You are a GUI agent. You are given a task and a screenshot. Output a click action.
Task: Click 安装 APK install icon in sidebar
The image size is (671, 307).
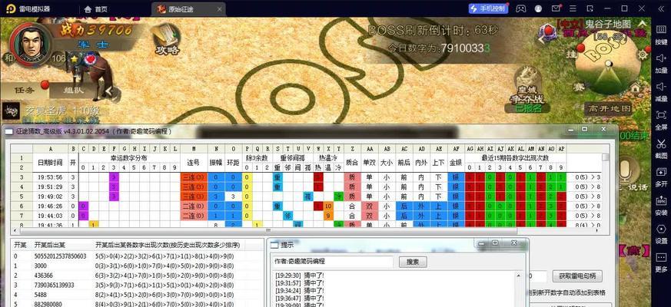point(661,204)
